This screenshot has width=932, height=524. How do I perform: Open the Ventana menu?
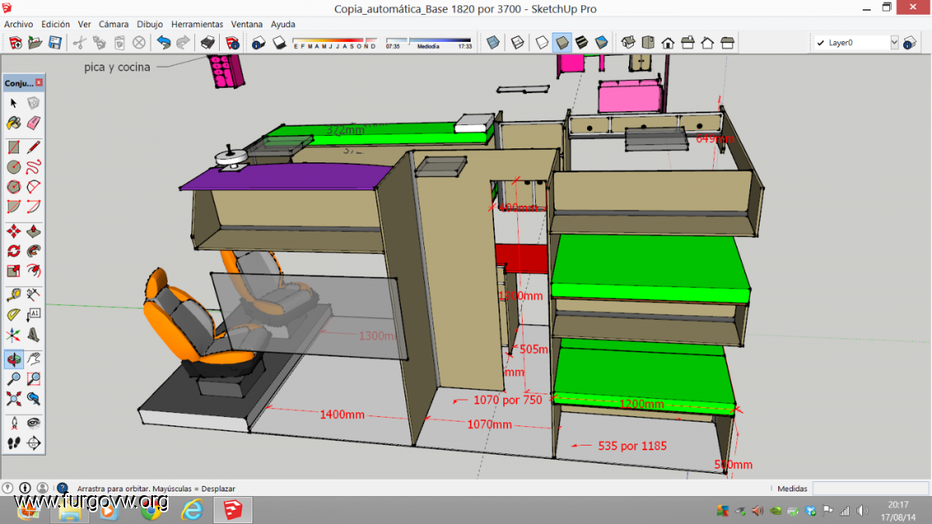tap(247, 24)
